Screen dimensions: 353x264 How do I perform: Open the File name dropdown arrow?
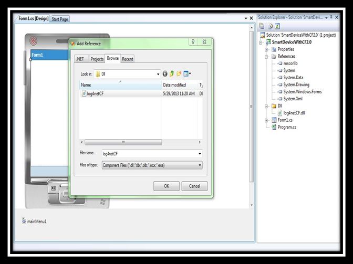coord(200,154)
